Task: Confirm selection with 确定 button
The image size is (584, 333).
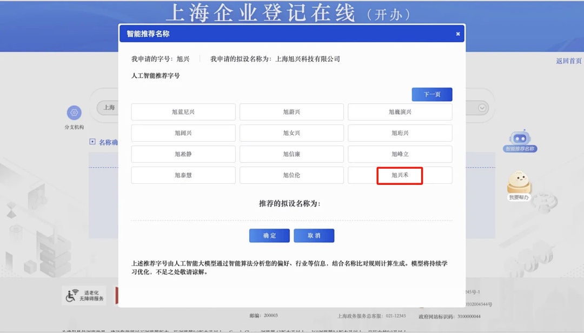Action: pyautogui.click(x=269, y=236)
